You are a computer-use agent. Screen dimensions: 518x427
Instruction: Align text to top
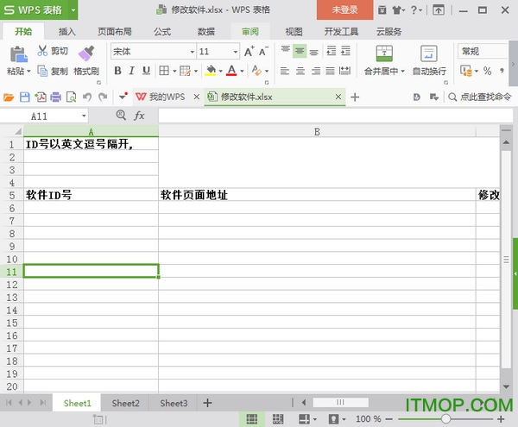tap(286, 51)
